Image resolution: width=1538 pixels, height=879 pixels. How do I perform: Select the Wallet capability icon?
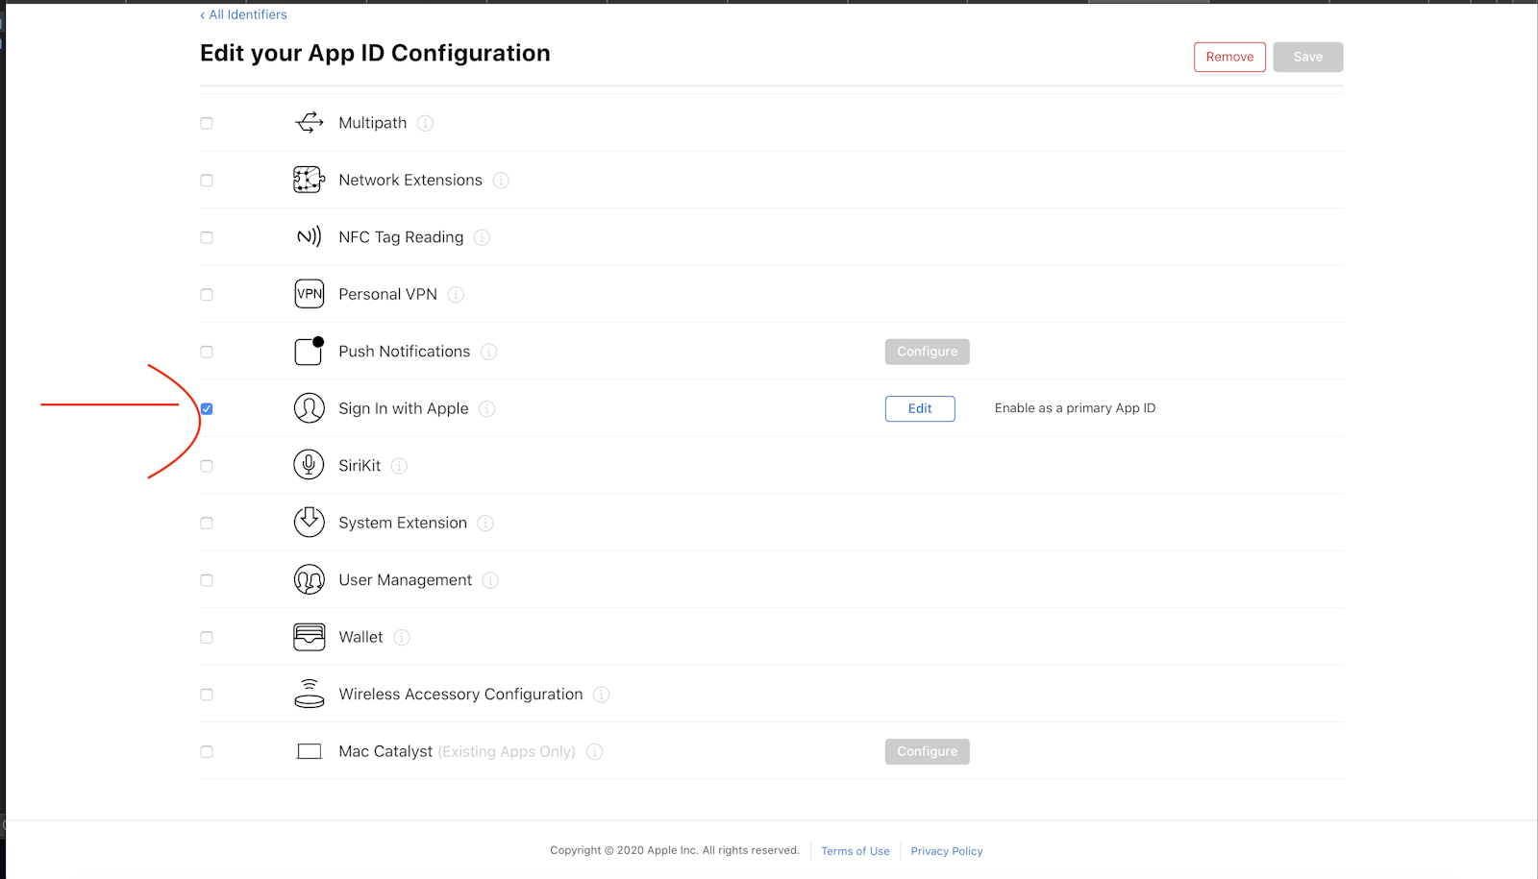tap(309, 636)
